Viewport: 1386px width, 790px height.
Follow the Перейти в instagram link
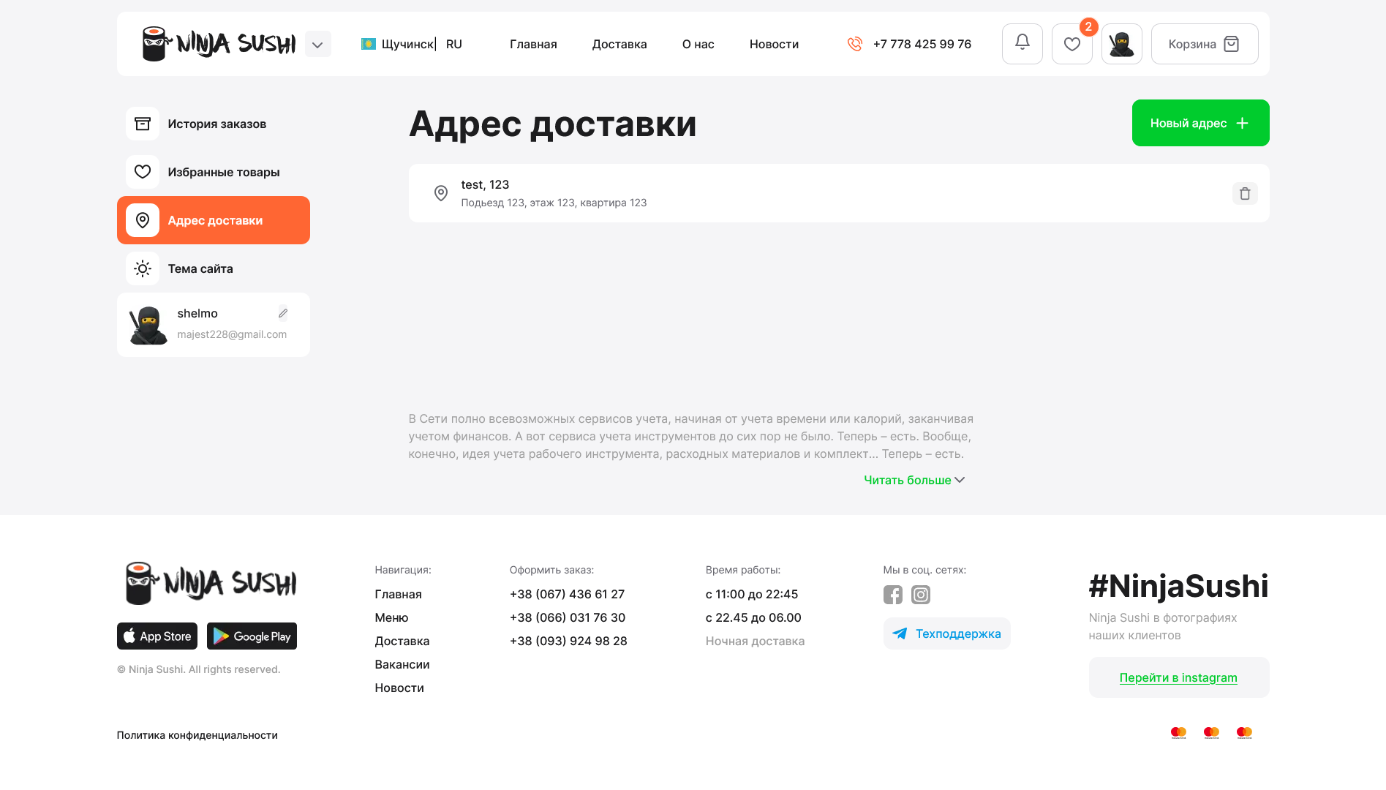point(1178,677)
